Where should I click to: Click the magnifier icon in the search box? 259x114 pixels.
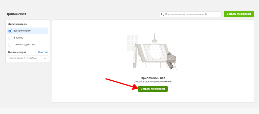click(162, 14)
